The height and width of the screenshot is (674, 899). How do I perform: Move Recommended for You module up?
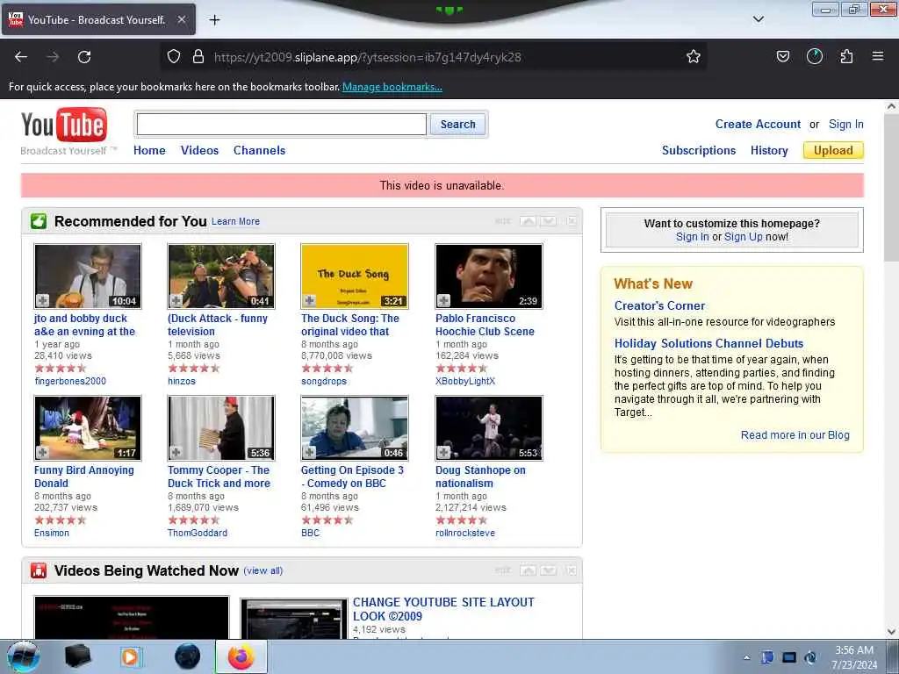[528, 221]
